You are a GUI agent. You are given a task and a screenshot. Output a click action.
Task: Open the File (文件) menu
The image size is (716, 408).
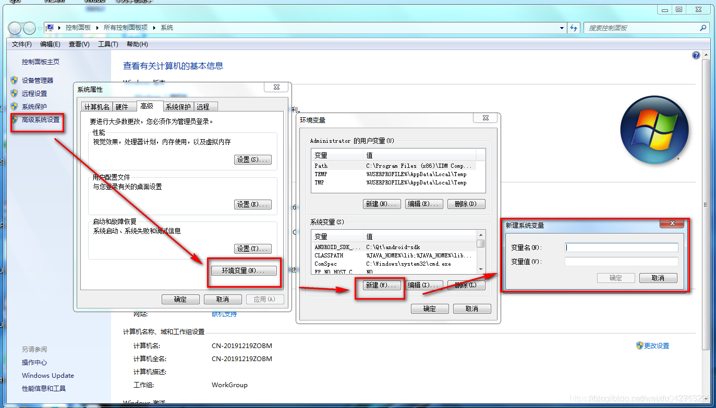coord(22,44)
